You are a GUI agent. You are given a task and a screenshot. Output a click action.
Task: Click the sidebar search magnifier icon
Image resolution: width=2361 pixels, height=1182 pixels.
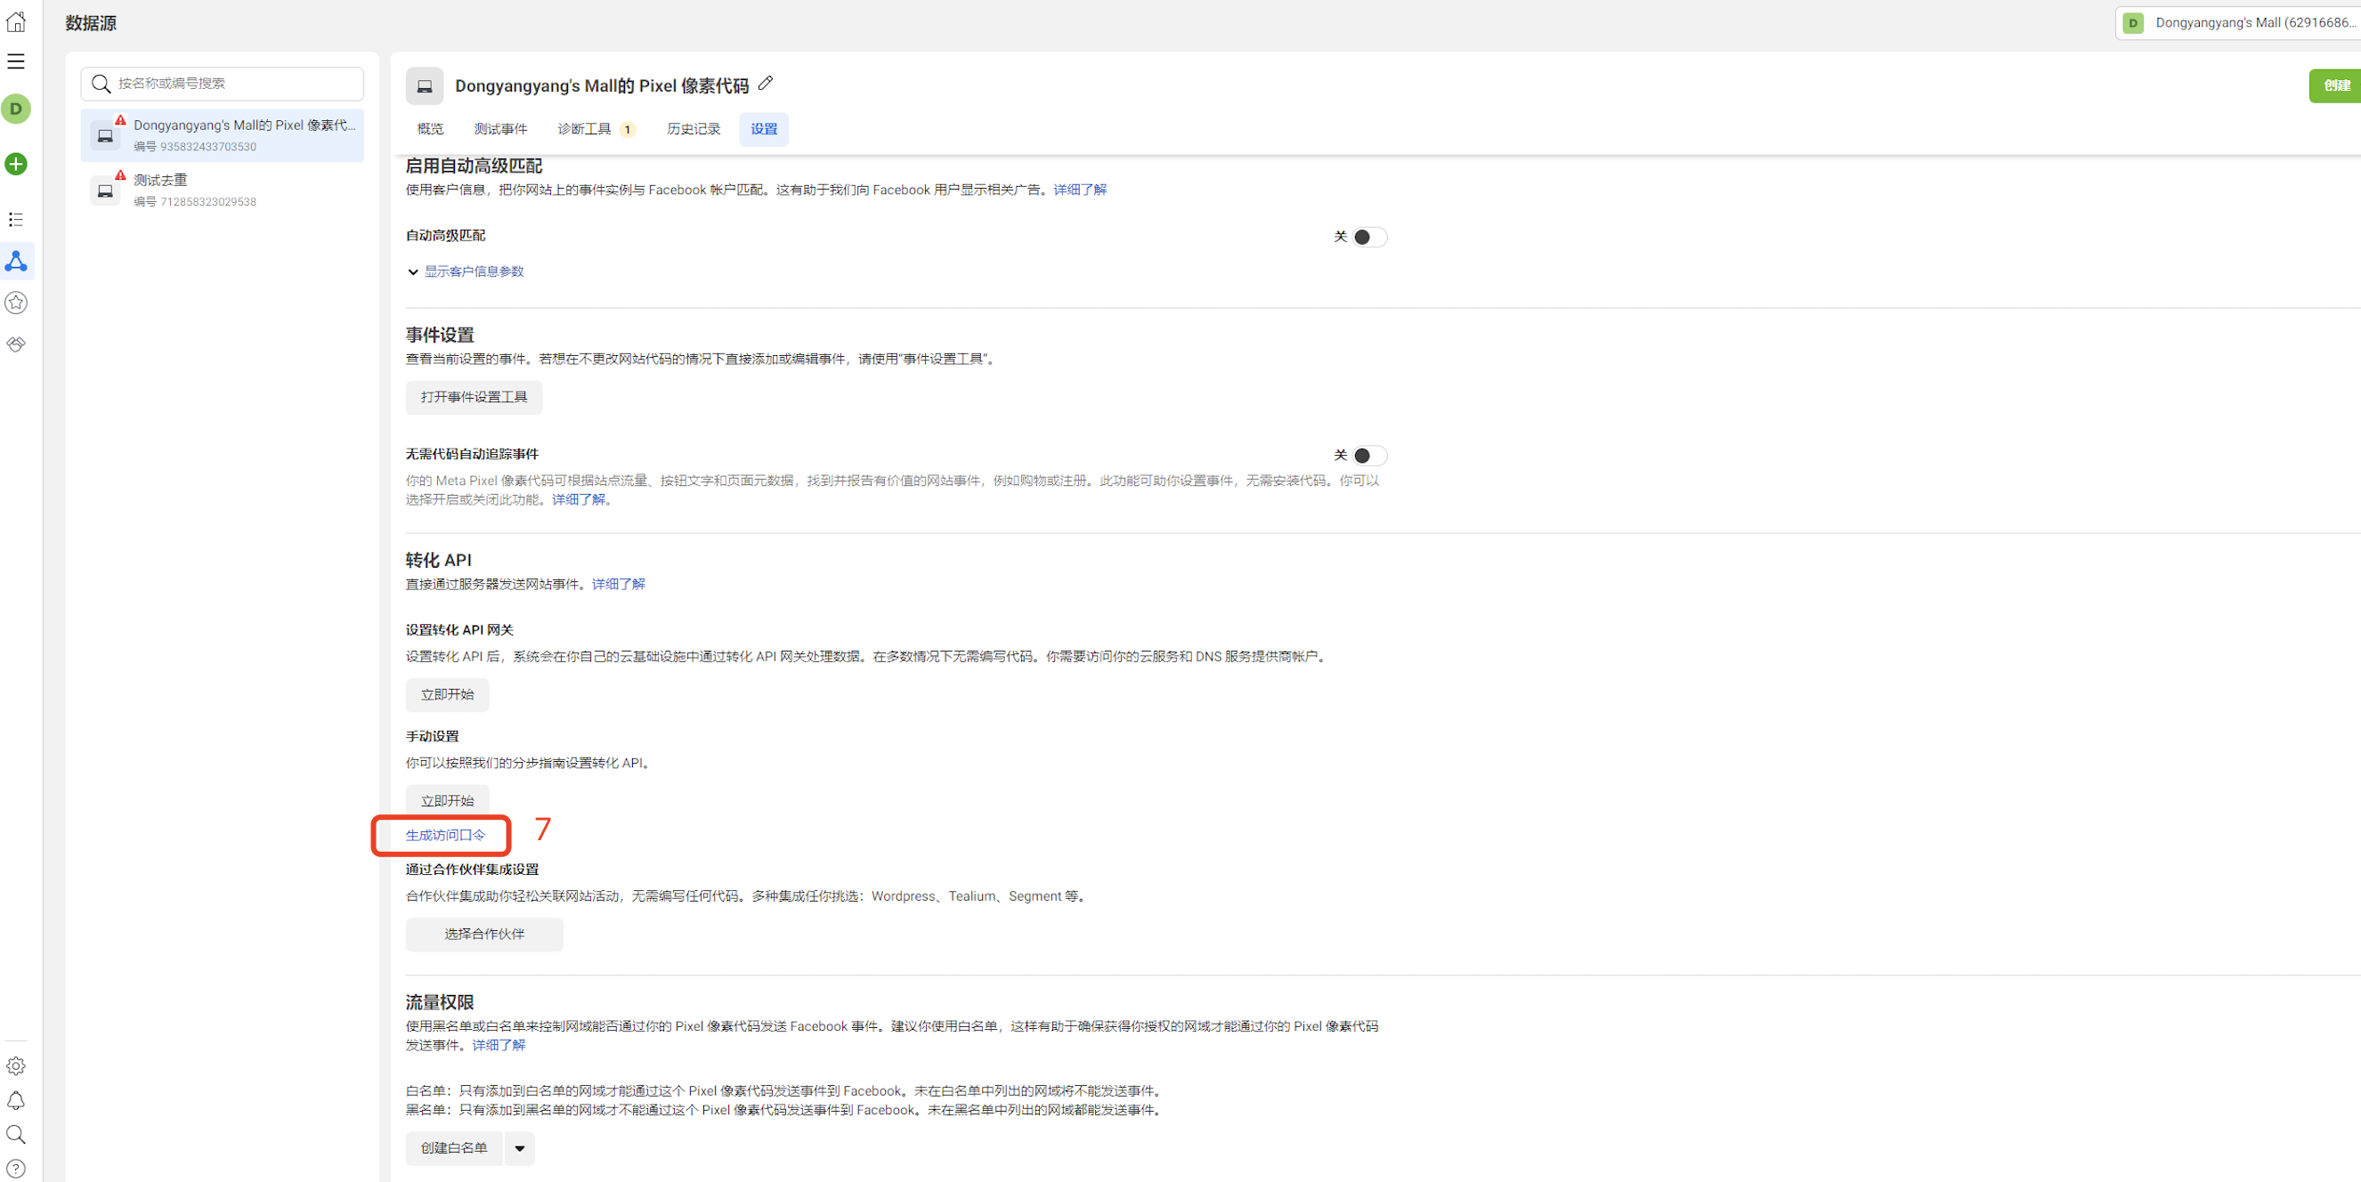coord(17,1134)
